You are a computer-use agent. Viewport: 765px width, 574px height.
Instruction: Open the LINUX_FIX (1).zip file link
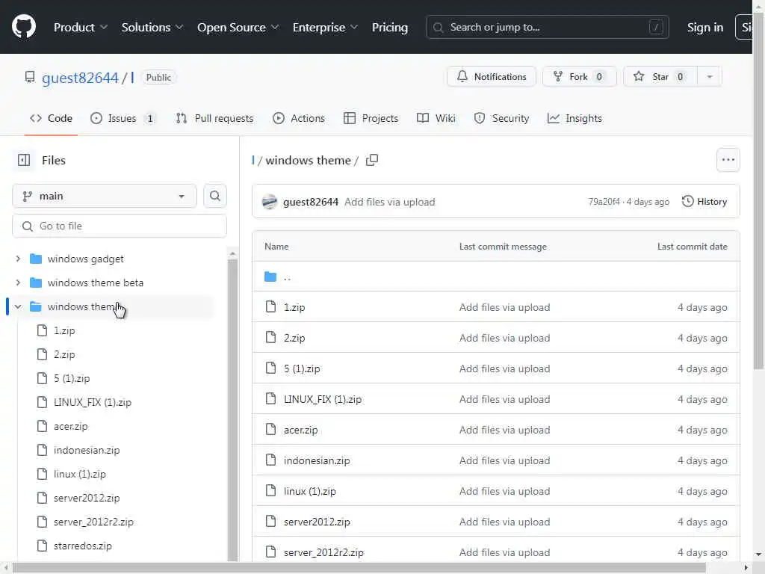tap(322, 399)
